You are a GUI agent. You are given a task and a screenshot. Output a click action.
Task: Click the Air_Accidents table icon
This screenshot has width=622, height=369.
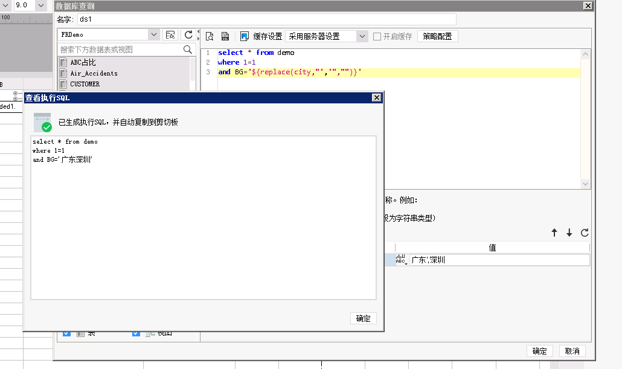click(63, 74)
